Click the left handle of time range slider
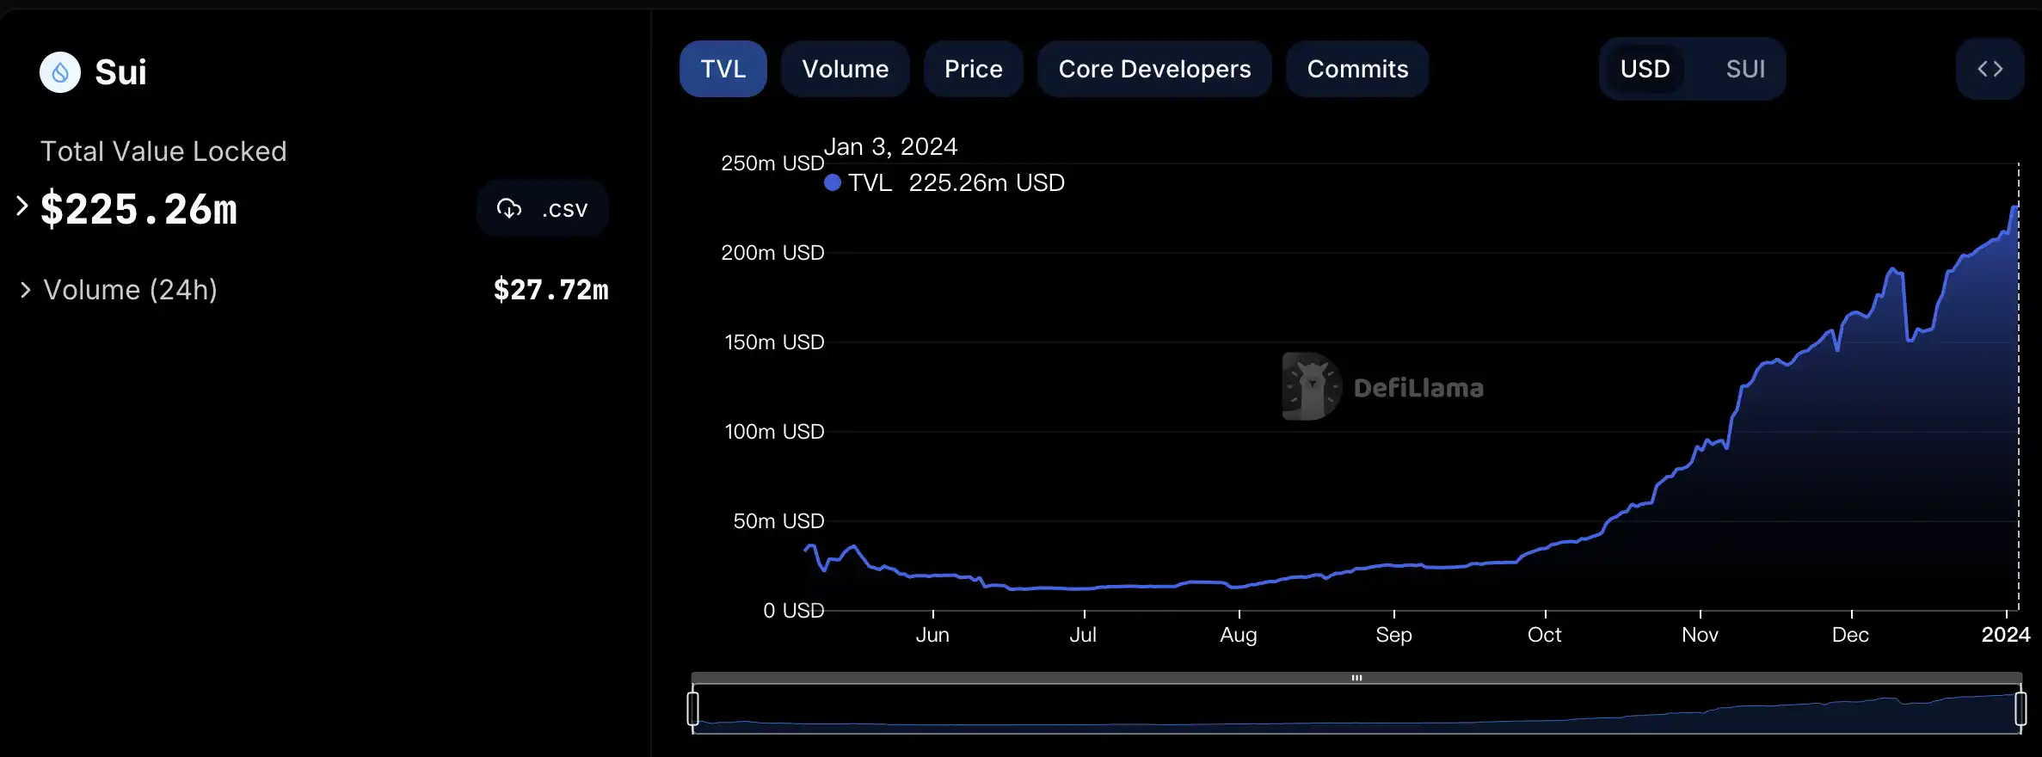This screenshot has width=2042, height=757. coord(693,708)
